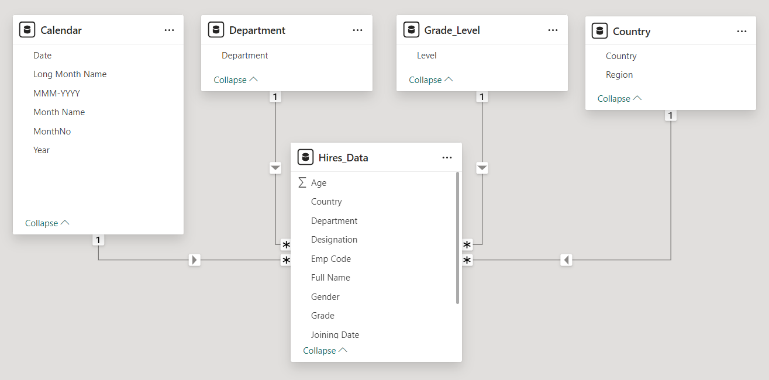Click Country relationship filter direction arrow
The height and width of the screenshot is (380, 769).
point(566,260)
